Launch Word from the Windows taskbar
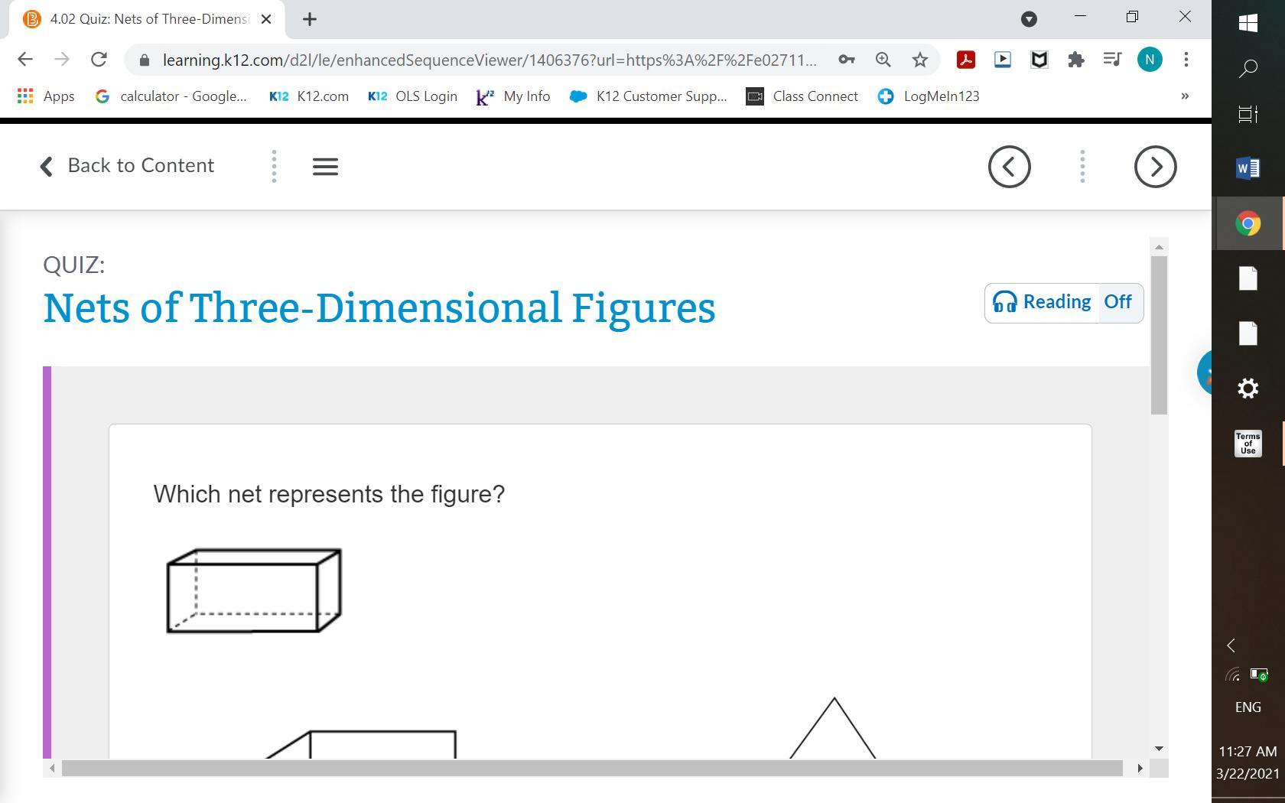Screen dimensions: 1285x803 tap(1248, 167)
